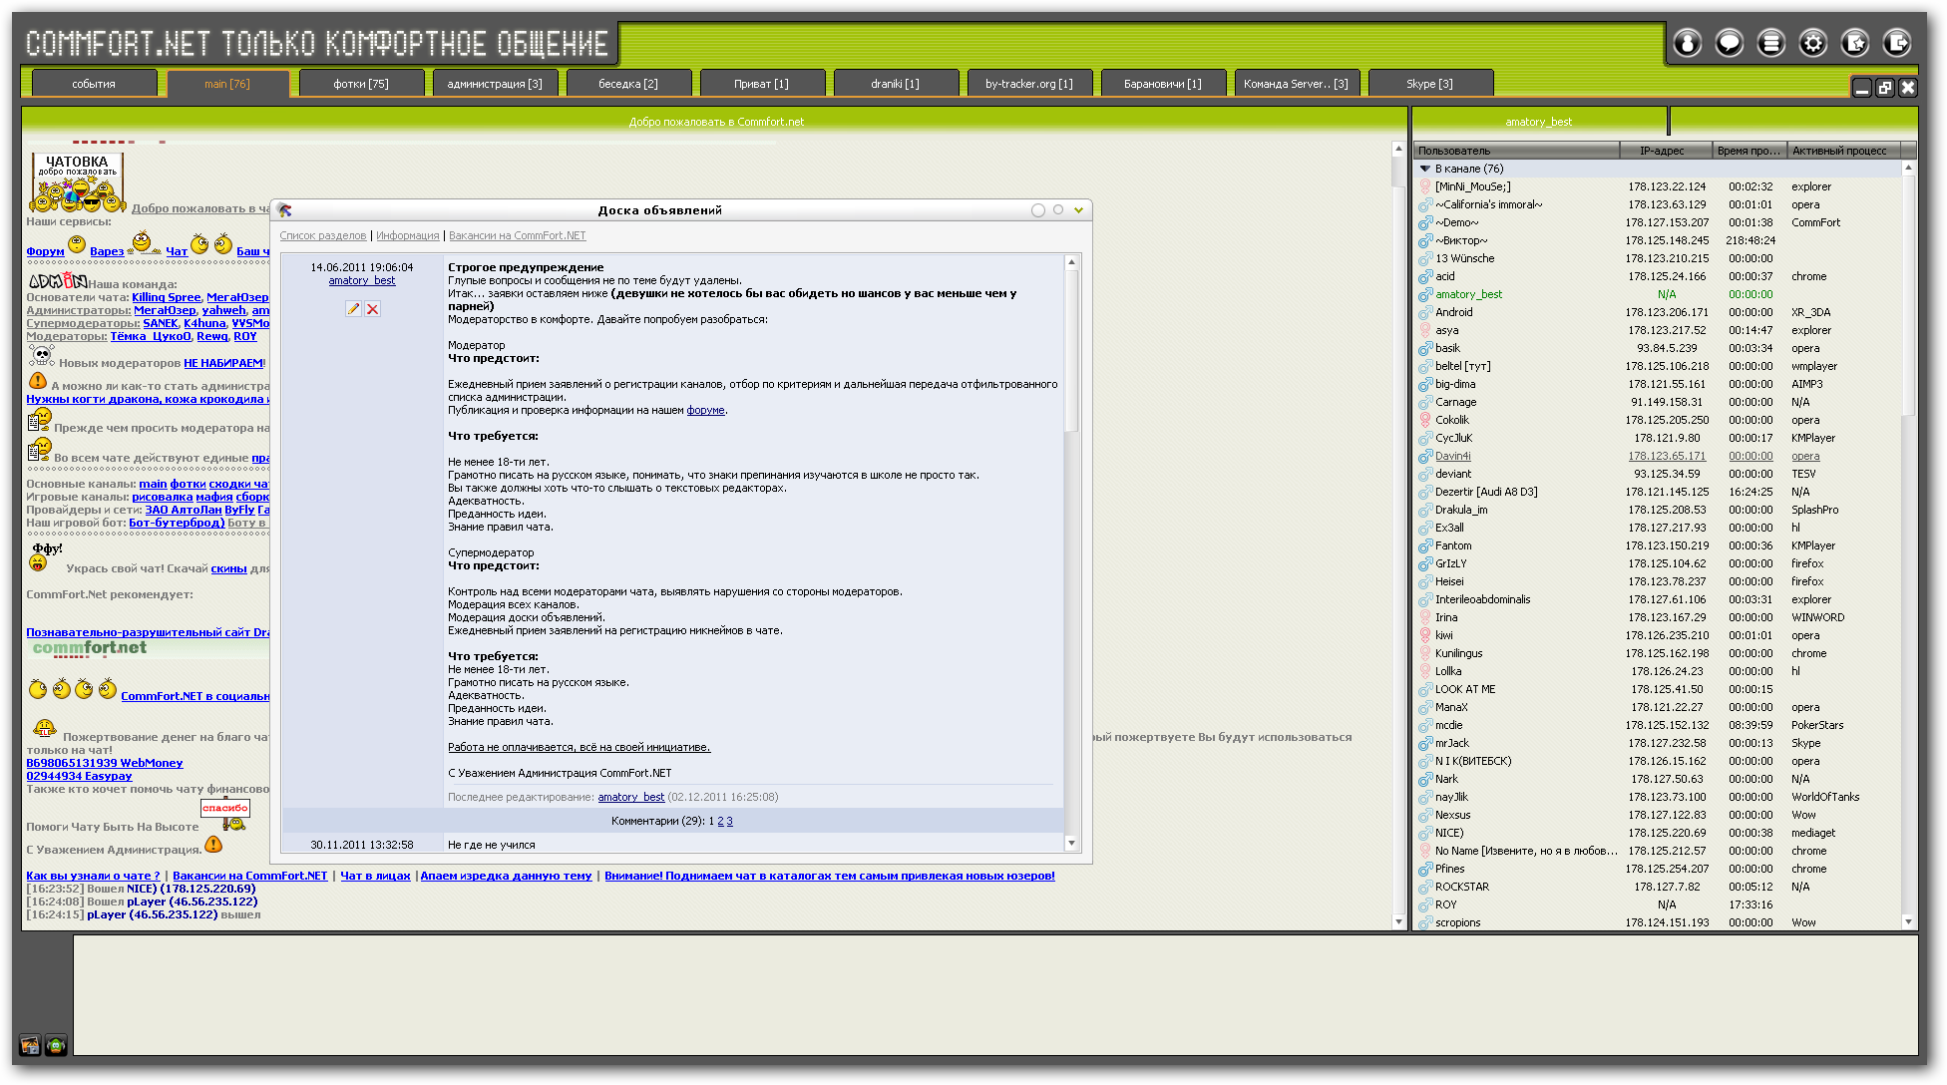Open amatory_best author link under post date
This screenshot has width=1947, height=1085.
[x=362, y=280]
